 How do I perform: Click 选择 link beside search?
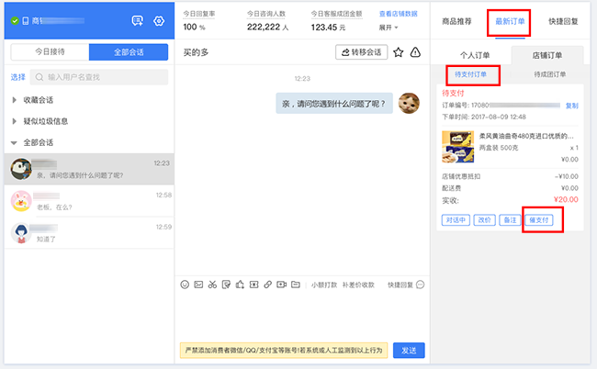click(x=17, y=77)
